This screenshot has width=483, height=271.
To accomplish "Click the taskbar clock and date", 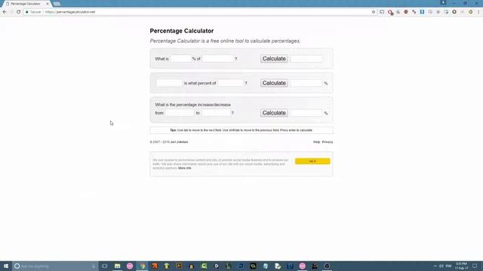I will (x=461, y=266).
